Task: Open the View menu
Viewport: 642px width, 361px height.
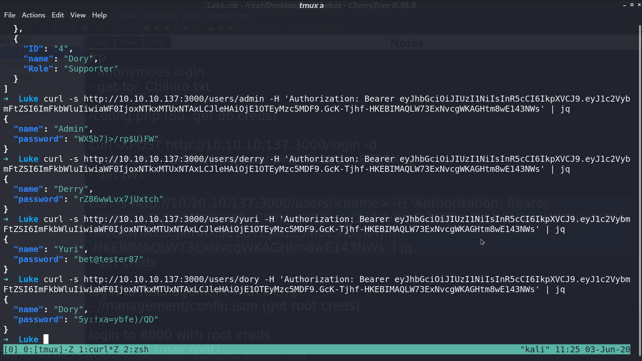Action: (78, 15)
